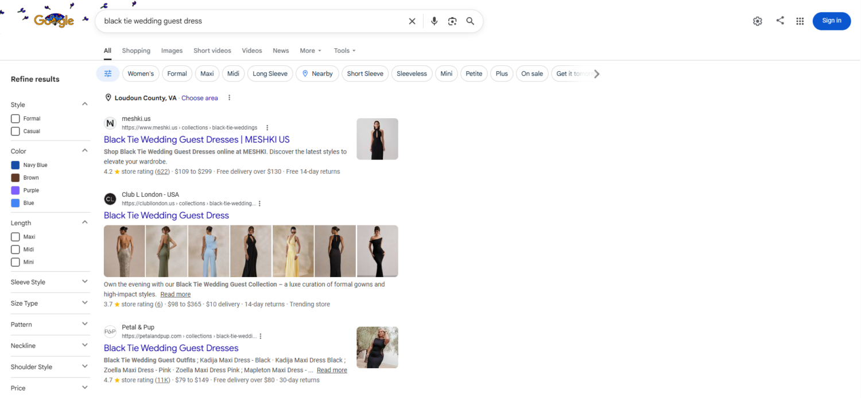Viewport: 861px width, 398px height.
Task: Switch to the Videos tab
Action: tap(252, 50)
